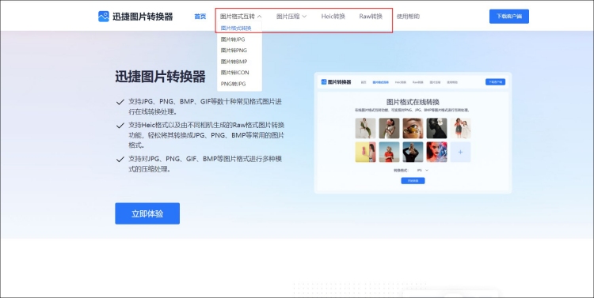This screenshot has height=298, width=594.
Task: Click the 迅捷图片转换器 site title in header
Action: [143, 17]
